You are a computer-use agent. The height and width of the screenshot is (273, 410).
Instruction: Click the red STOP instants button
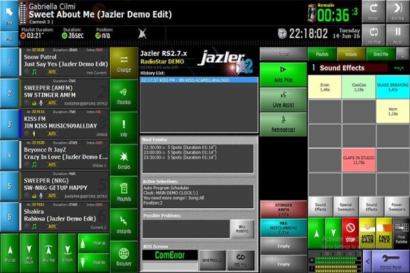click(350, 233)
